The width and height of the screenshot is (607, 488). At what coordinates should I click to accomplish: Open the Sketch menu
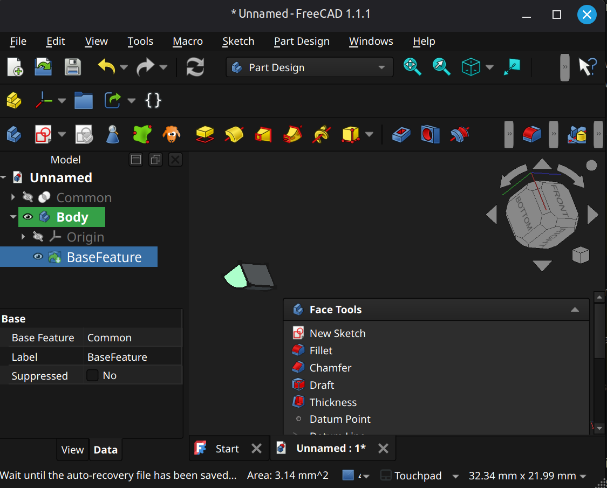click(x=238, y=41)
